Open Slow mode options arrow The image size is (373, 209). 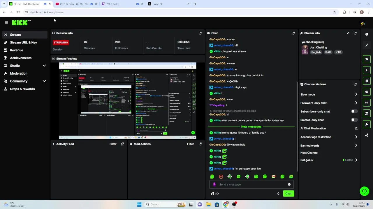tap(356, 94)
